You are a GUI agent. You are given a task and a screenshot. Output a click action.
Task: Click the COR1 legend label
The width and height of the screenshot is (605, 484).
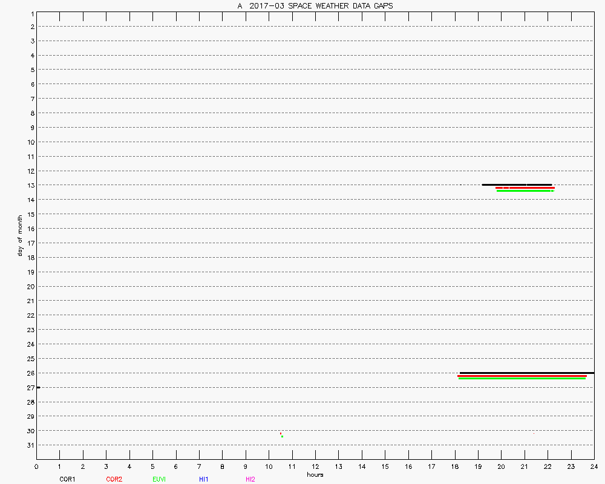pos(67,479)
